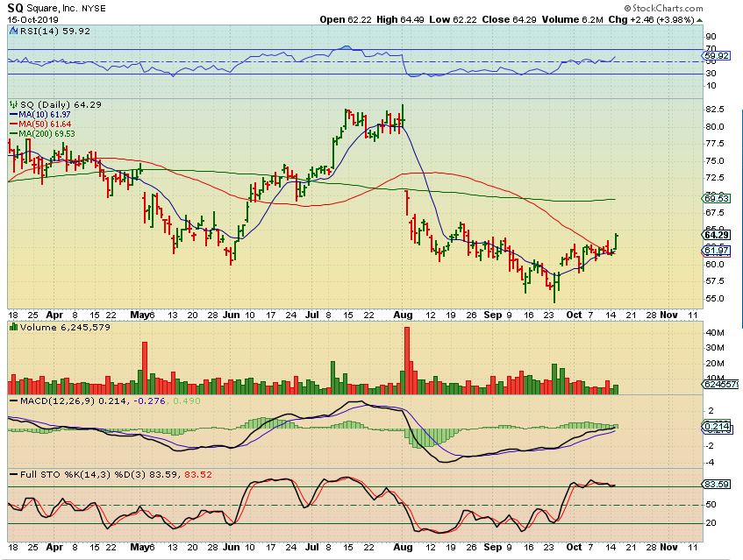This screenshot has width=743, height=560.
Task: Click the Volume 6,245,579 panel label
Action: [x=64, y=327]
